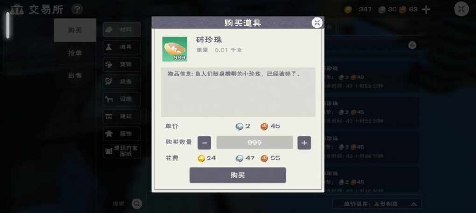This screenshot has width=476, height=213.
Task: Confirm purchase with the 购买 button
Action: tap(238, 175)
